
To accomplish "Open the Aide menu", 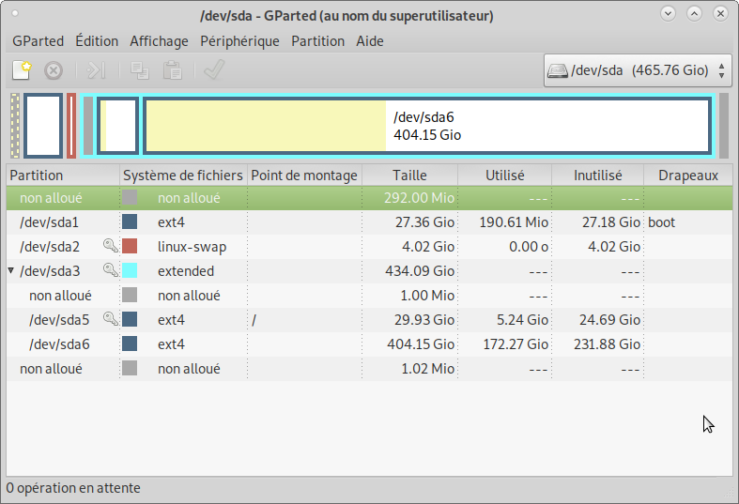I will [370, 41].
